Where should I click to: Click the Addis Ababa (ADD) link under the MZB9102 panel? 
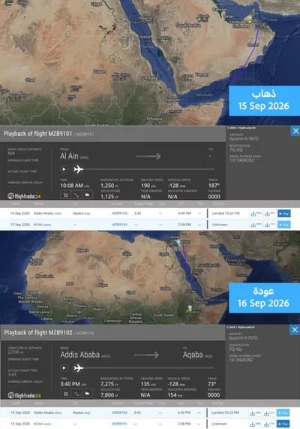click(x=47, y=412)
